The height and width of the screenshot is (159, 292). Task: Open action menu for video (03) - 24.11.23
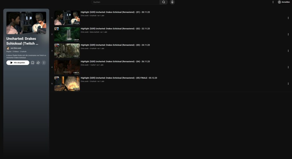[x=288, y=51]
